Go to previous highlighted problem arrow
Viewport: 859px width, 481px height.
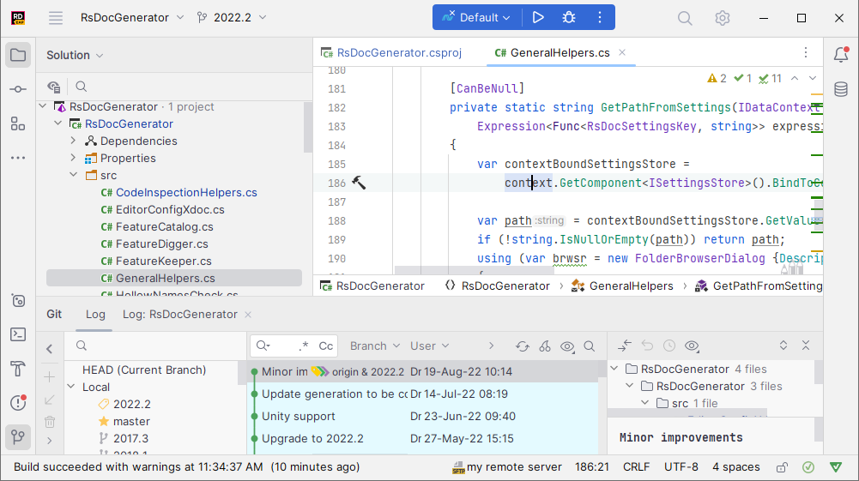[x=795, y=78]
